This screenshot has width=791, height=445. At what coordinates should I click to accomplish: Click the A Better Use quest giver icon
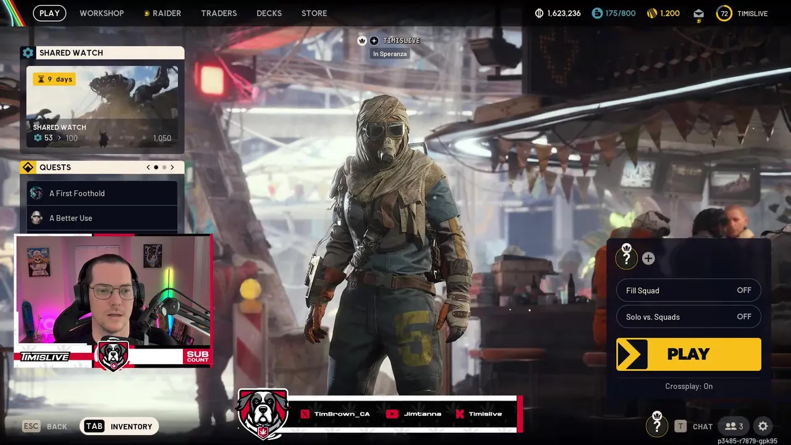[x=36, y=218]
